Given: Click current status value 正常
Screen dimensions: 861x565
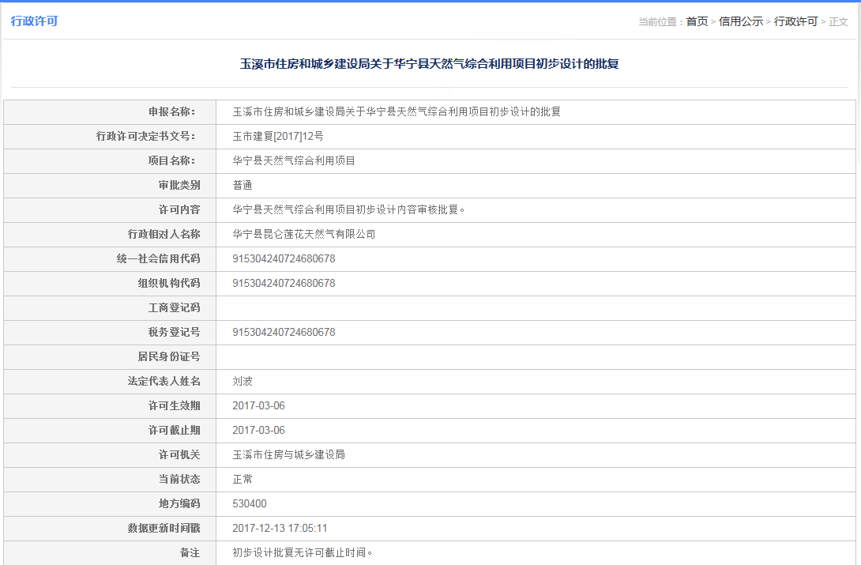Looking at the screenshot, I should click(243, 480).
